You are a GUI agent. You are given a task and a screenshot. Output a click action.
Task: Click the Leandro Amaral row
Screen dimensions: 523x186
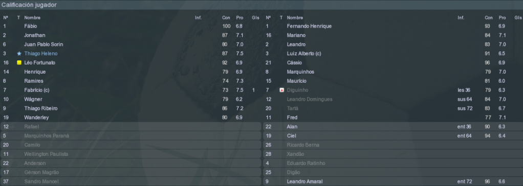[x=393, y=181]
